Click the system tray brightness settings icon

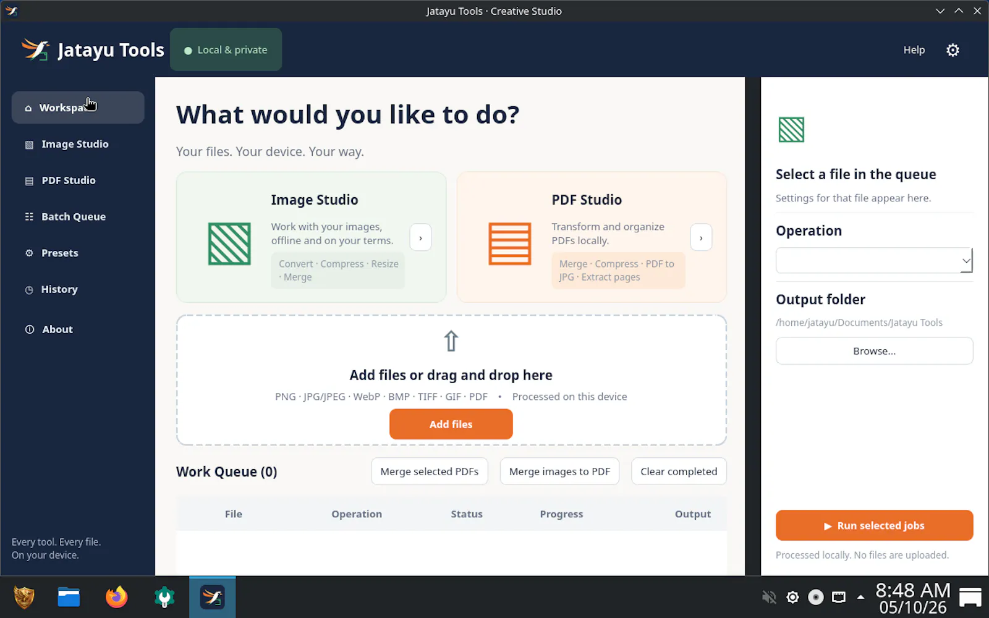click(792, 597)
